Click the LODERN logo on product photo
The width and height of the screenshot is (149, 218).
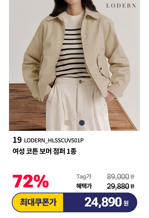[121, 6]
